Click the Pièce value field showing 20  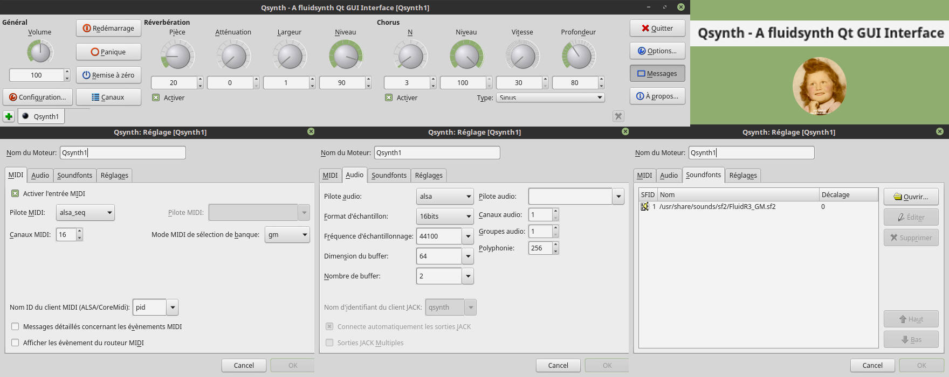(174, 82)
